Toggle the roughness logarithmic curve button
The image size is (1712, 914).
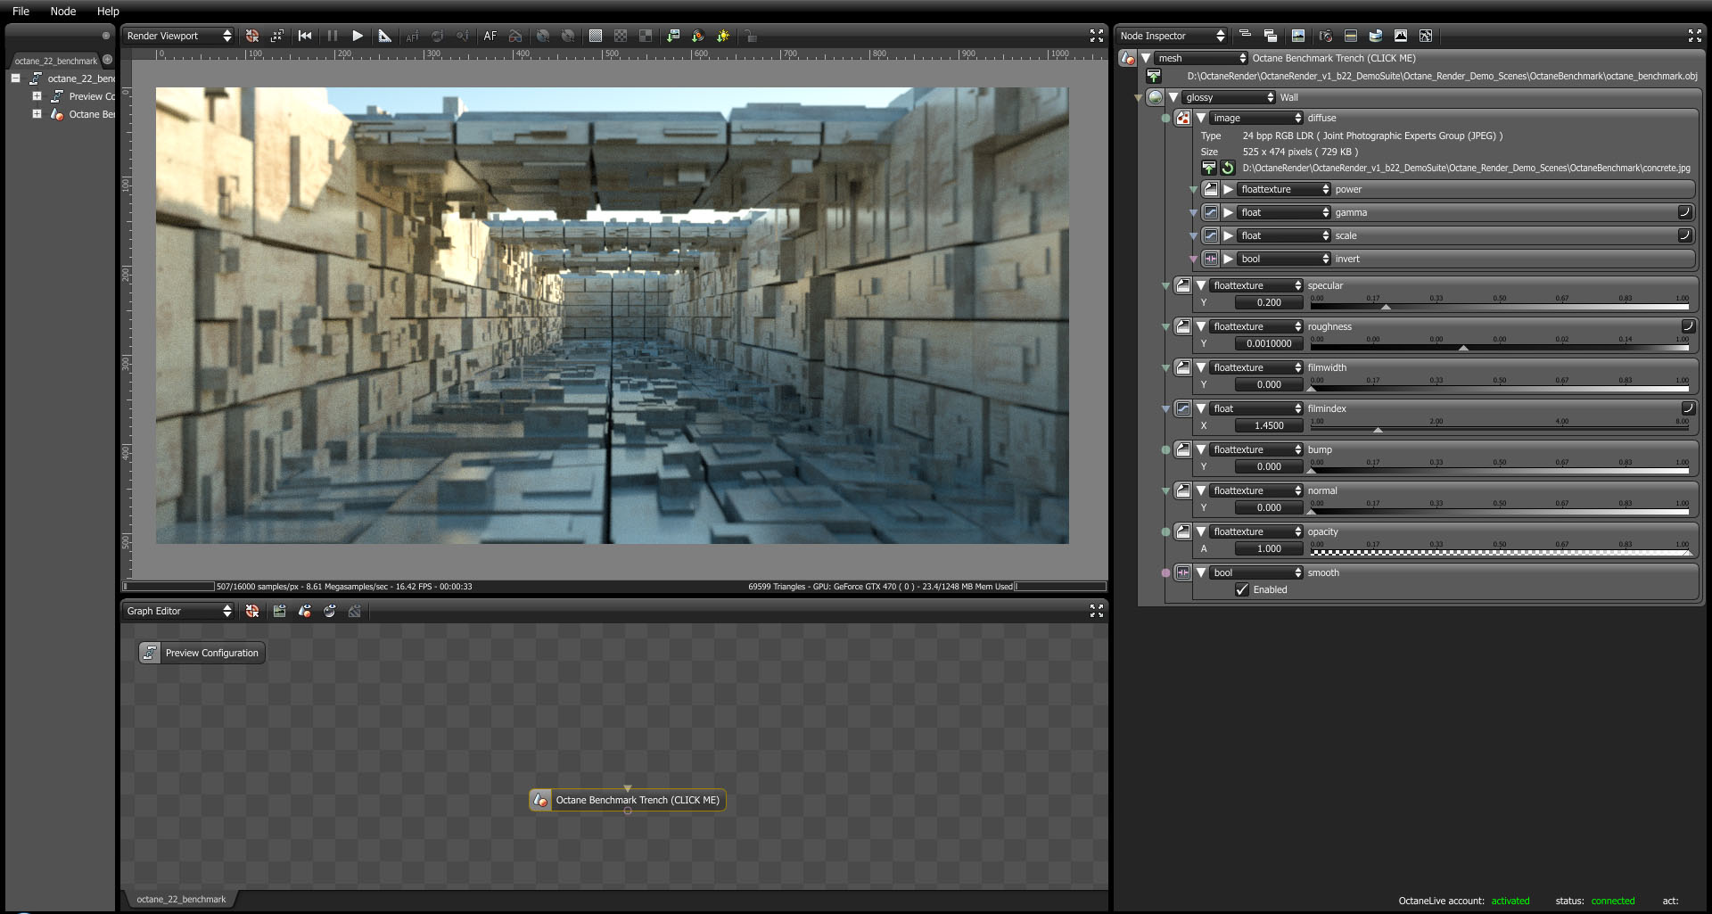(x=1687, y=326)
